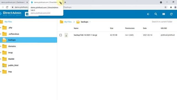Close the Dashboard browser tab

pyautogui.click(x=27, y=2)
